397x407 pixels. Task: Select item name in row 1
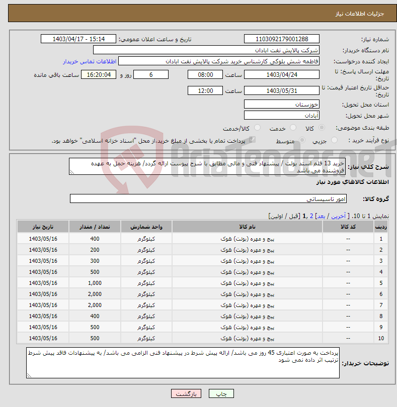click(247, 239)
